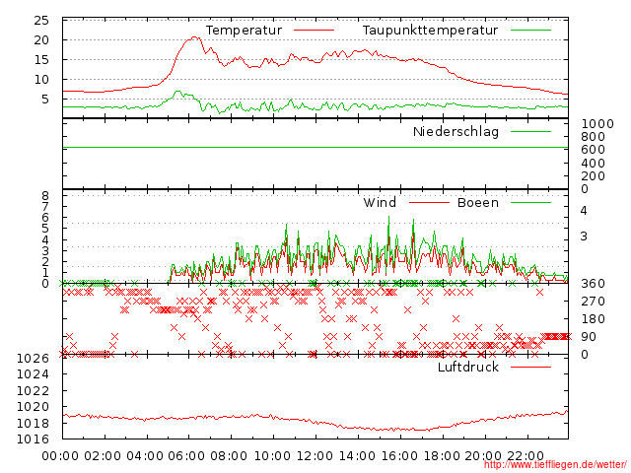Click green line sample beside Niederschlag
Image resolution: width=631 pixels, height=473 pixels.
click(x=530, y=131)
